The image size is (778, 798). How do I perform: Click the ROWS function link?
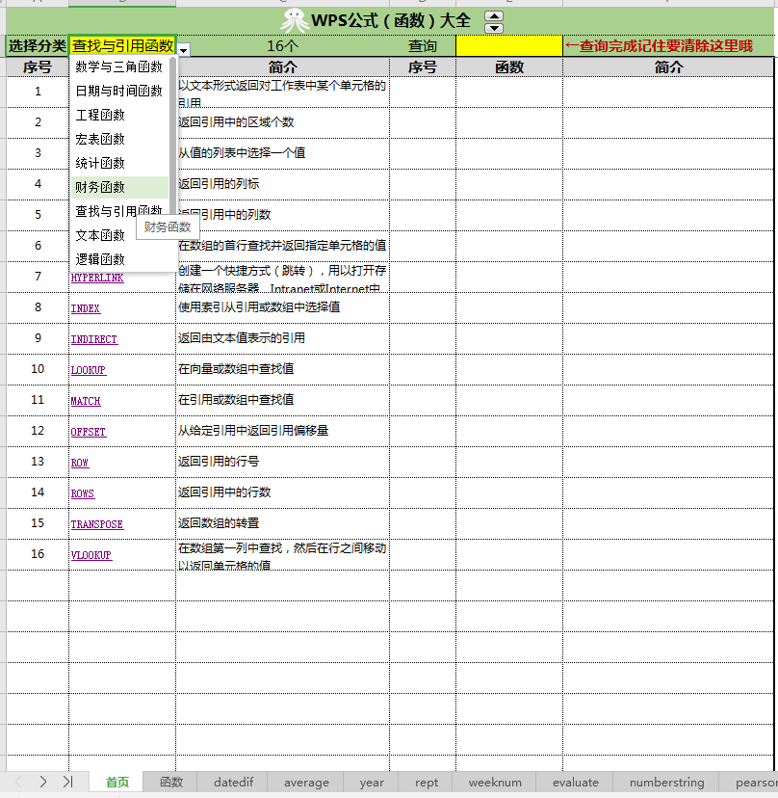coord(83,493)
